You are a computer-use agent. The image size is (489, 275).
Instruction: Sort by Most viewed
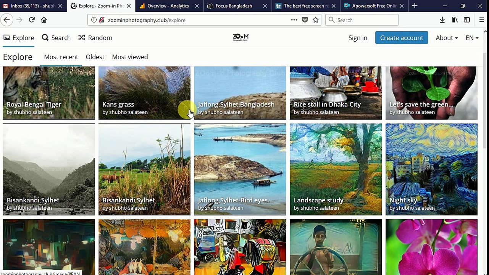[x=130, y=57]
